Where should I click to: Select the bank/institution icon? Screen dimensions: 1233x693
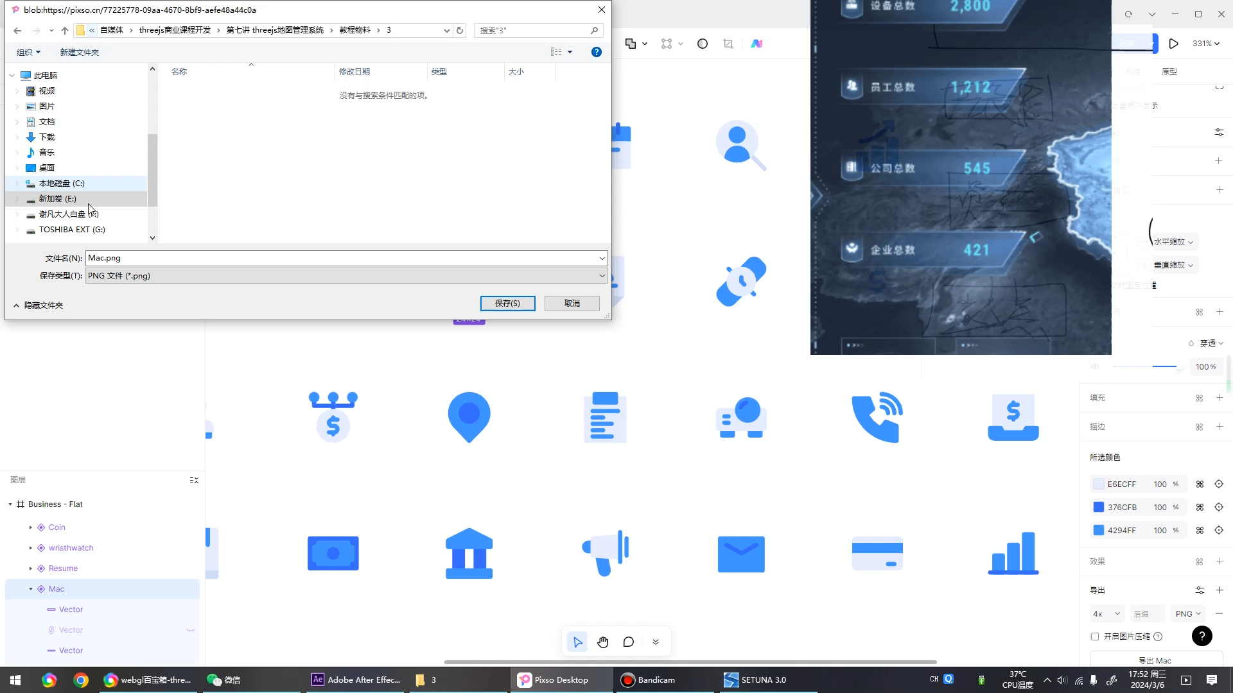[x=469, y=553]
